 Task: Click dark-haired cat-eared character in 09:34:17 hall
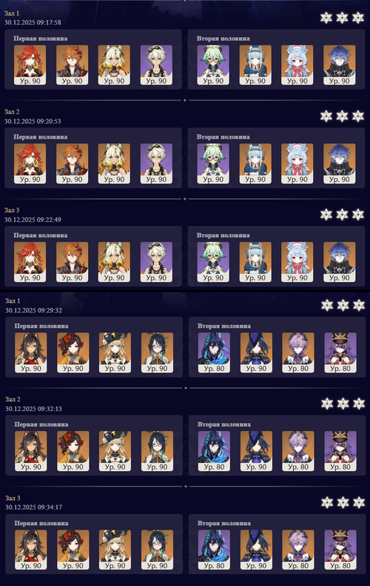coord(31,550)
